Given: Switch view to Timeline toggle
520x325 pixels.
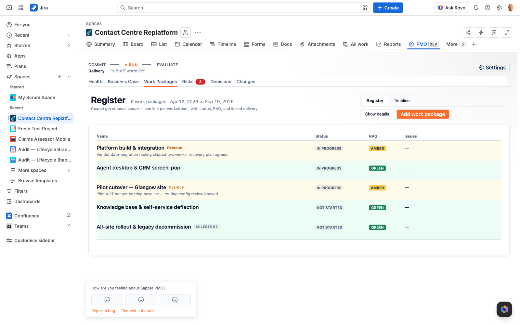Looking at the screenshot, I should tap(402, 101).
